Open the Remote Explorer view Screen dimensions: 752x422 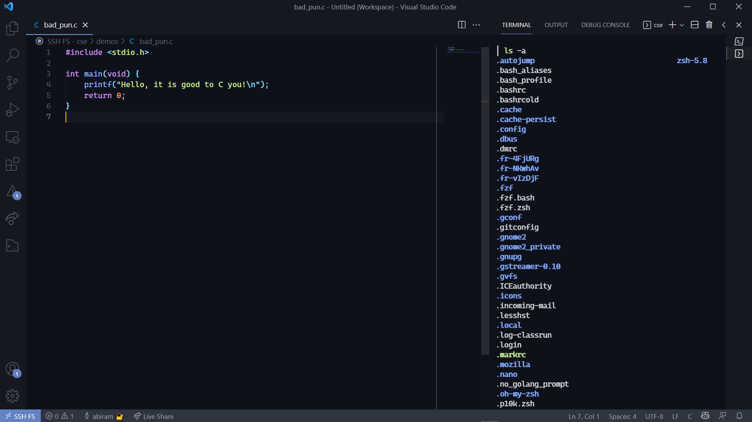(13, 137)
